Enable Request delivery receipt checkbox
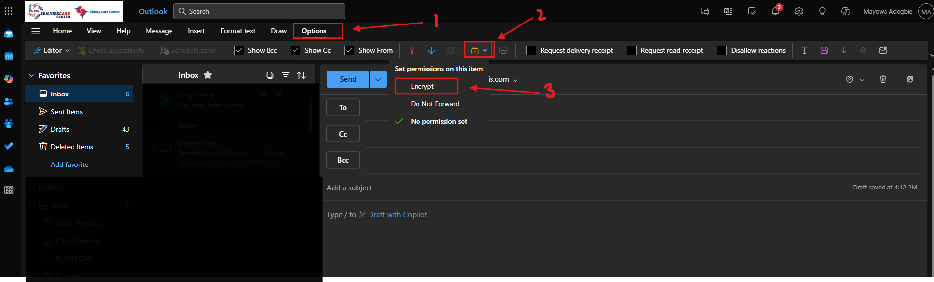This screenshot has height=282, width=934. coord(531,50)
